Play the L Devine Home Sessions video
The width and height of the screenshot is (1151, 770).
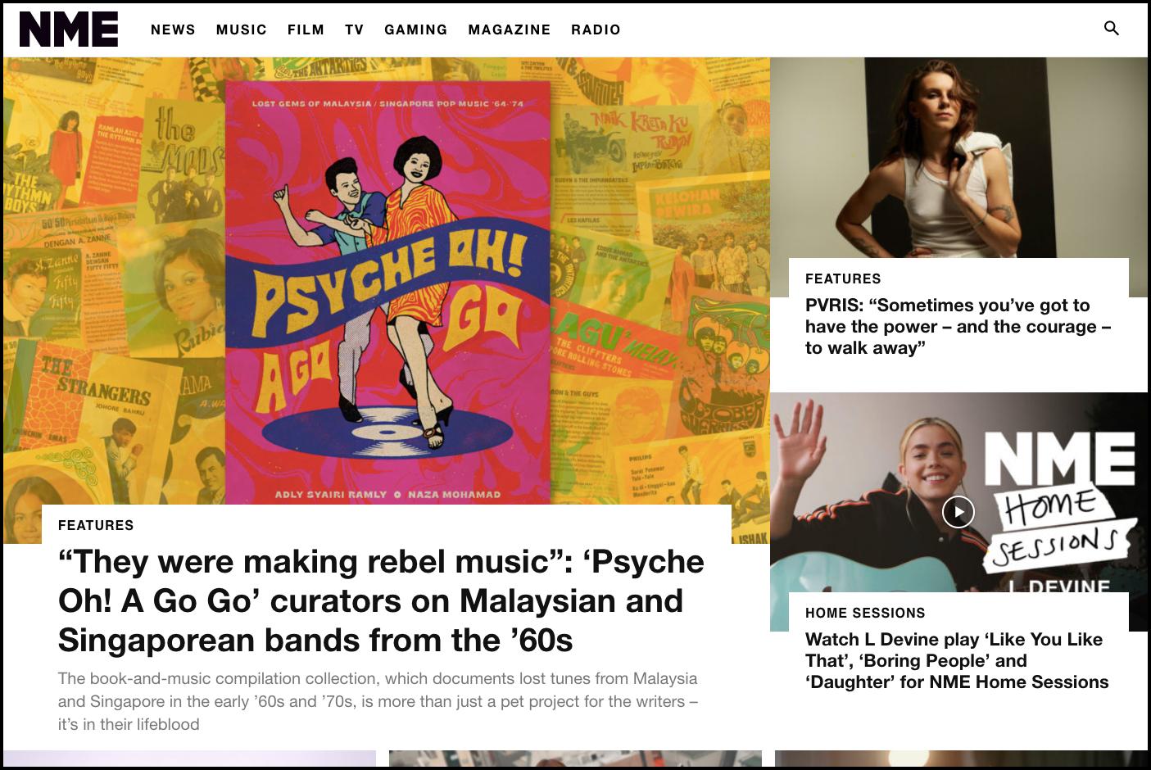[958, 512]
